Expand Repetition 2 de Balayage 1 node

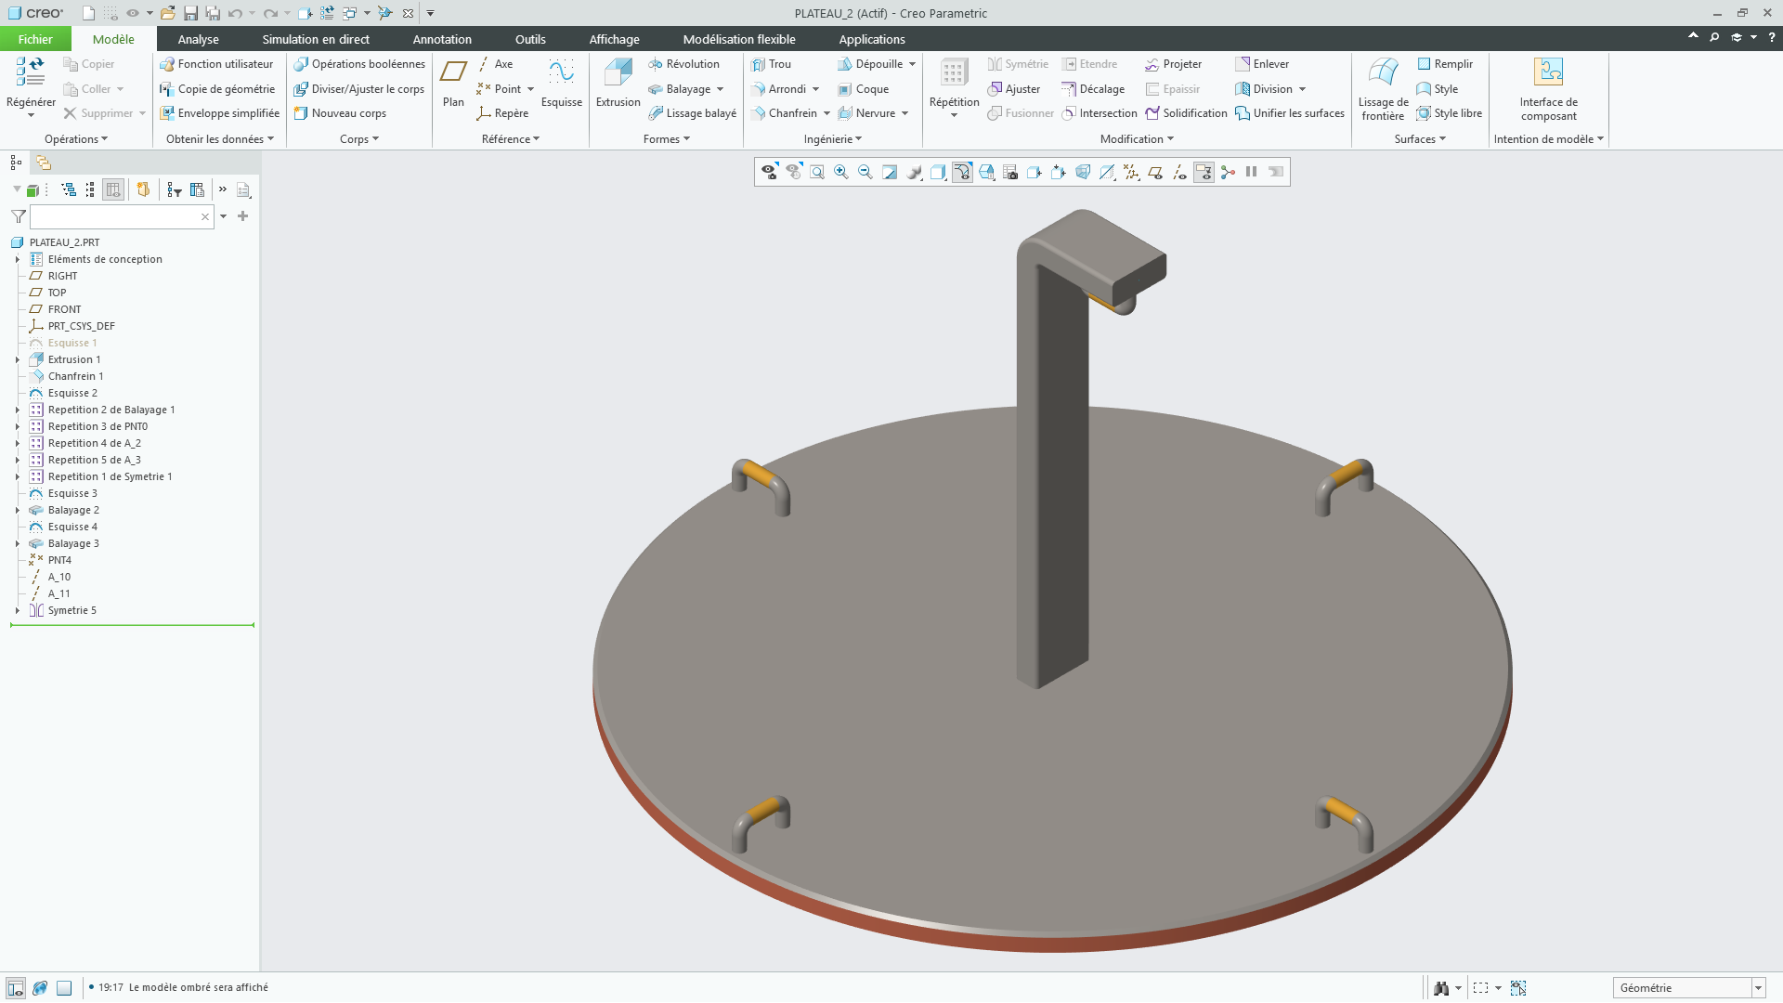pos(17,410)
